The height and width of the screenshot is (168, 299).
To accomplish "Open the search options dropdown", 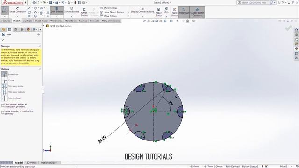I will tap(275, 3).
